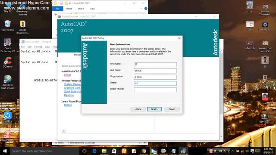Open Notepad Format menu
276x155 pixels.
[38, 47]
